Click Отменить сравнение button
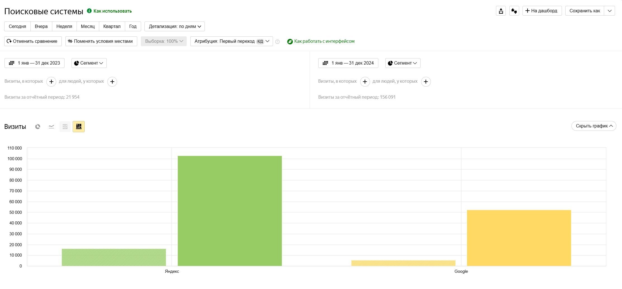 point(33,41)
